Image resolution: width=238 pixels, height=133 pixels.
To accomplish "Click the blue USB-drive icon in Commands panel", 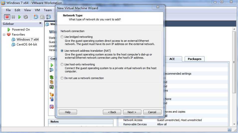I will [x=52, y=99].
